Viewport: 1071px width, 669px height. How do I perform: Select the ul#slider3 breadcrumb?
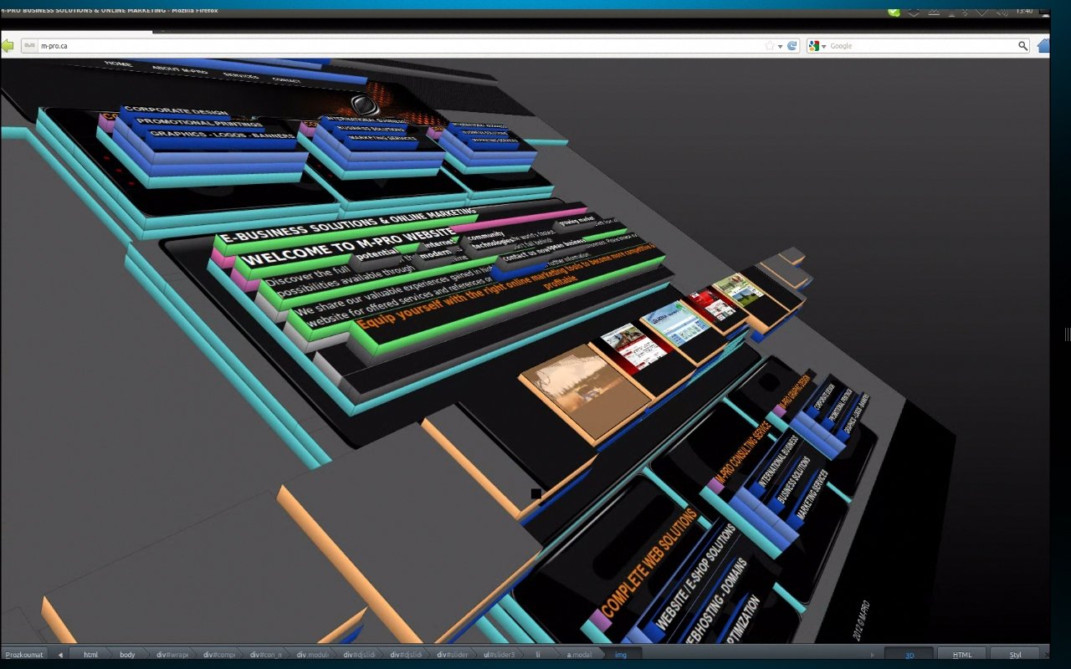coord(500,655)
